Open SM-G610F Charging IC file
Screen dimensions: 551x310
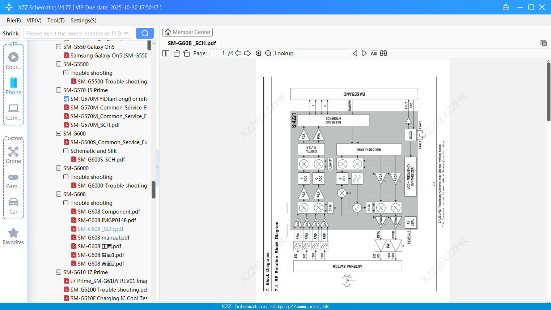[105, 298]
